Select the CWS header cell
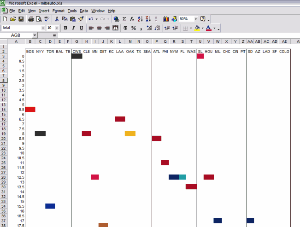This screenshot has height=227, width=300. click(x=76, y=52)
